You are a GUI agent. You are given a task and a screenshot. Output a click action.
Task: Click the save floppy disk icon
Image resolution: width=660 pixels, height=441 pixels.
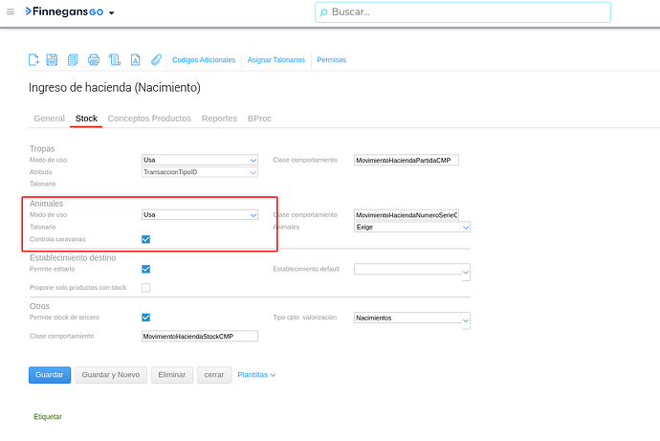[53, 59]
